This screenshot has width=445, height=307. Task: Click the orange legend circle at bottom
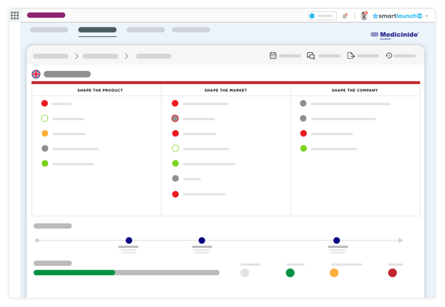(x=334, y=273)
